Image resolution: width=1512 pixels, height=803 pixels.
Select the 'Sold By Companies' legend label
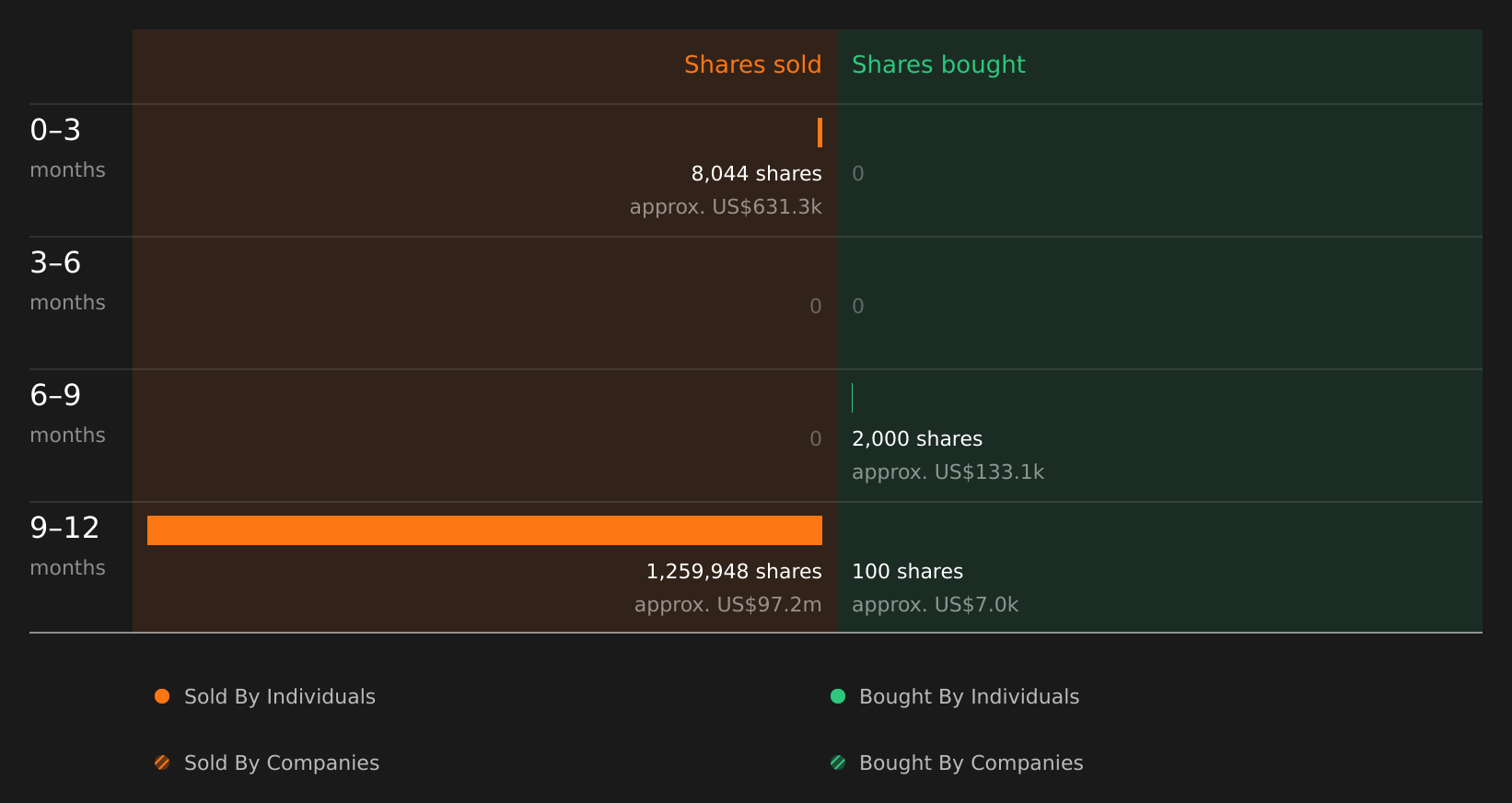(x=282, y=762)
